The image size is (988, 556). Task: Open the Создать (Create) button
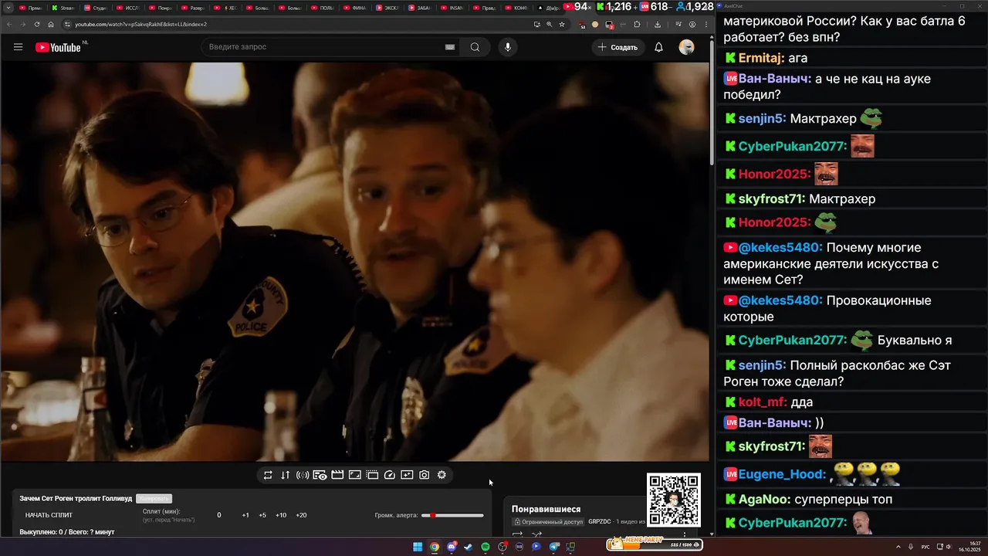pyautogui.click(x=617, y=47)
